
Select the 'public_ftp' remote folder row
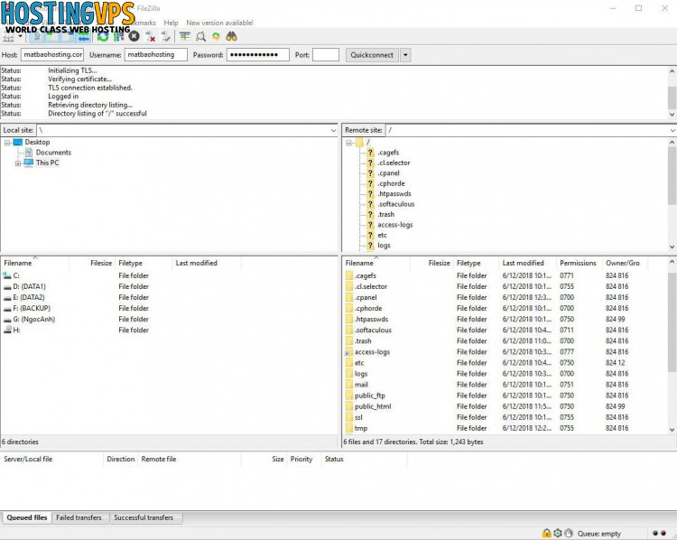pyautogui.click(x=505, y=396)
